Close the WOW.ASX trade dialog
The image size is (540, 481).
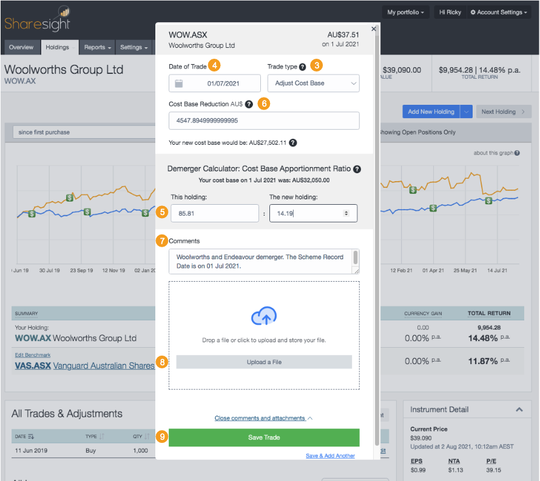374,29
